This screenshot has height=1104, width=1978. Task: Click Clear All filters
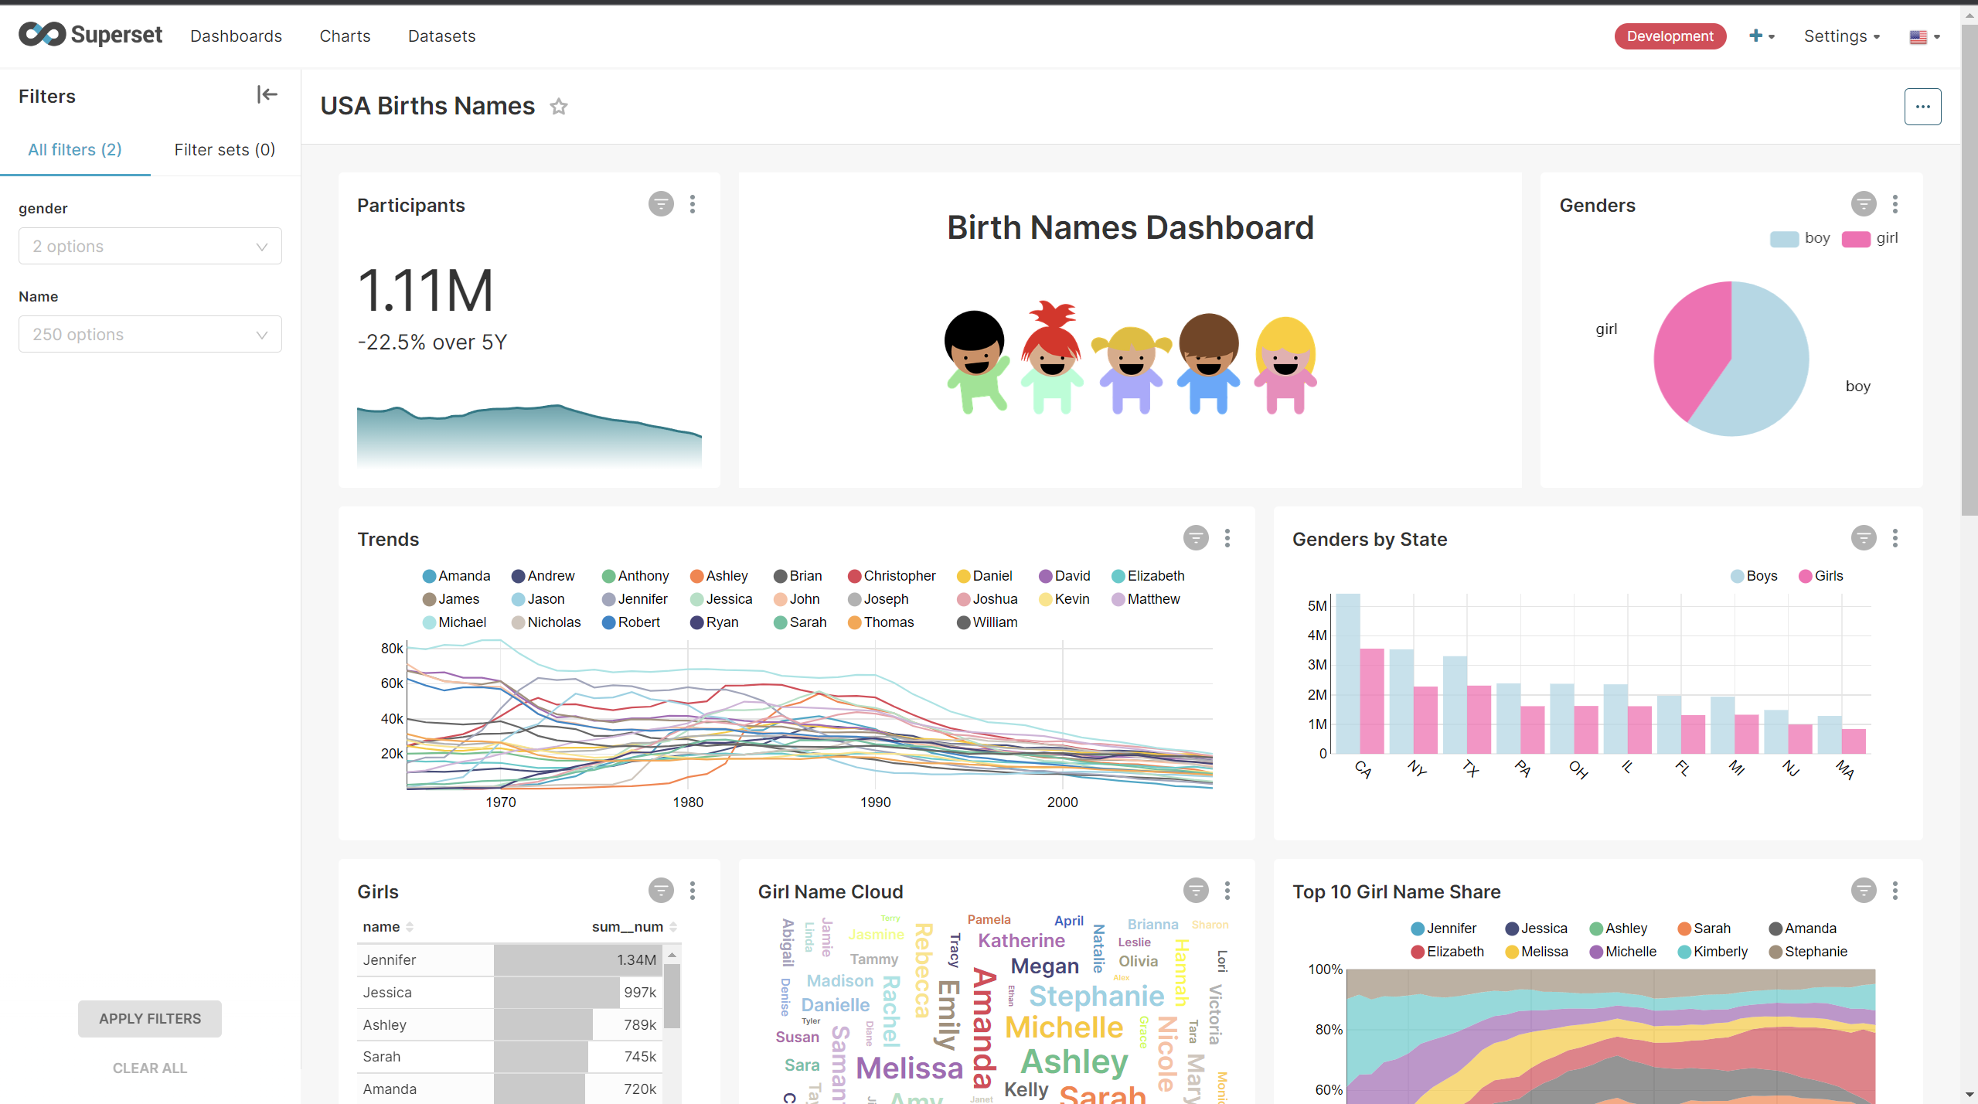tap(150, 1068)
